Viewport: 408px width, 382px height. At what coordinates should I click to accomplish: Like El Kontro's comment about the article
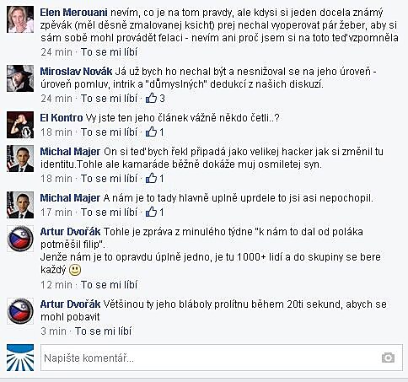tap(109, 132)
